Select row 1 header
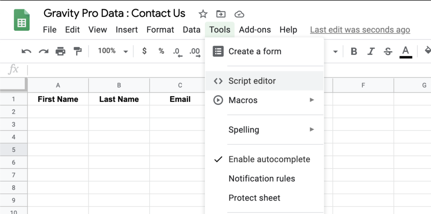Image resolution: width=431 pixels, height=214 pixels. (13, 99)
